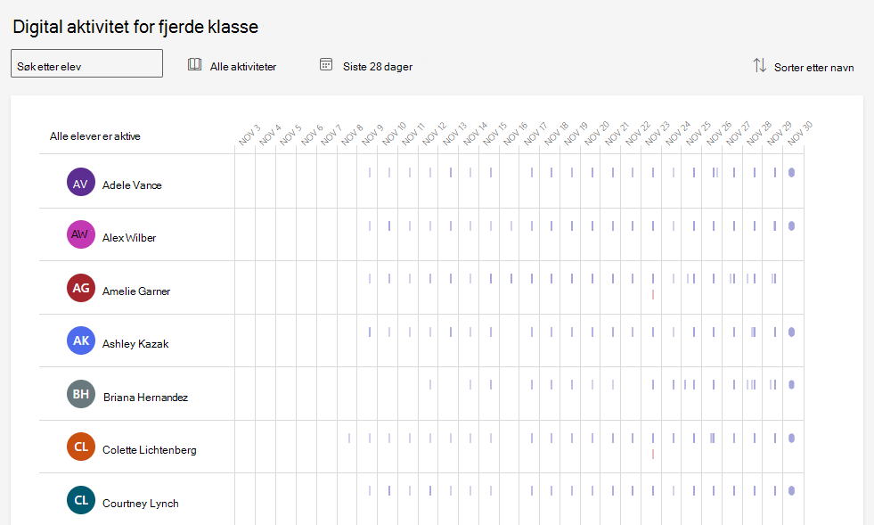Click the calendar icon beside Siste 28 dager

(x=326, y=64)
